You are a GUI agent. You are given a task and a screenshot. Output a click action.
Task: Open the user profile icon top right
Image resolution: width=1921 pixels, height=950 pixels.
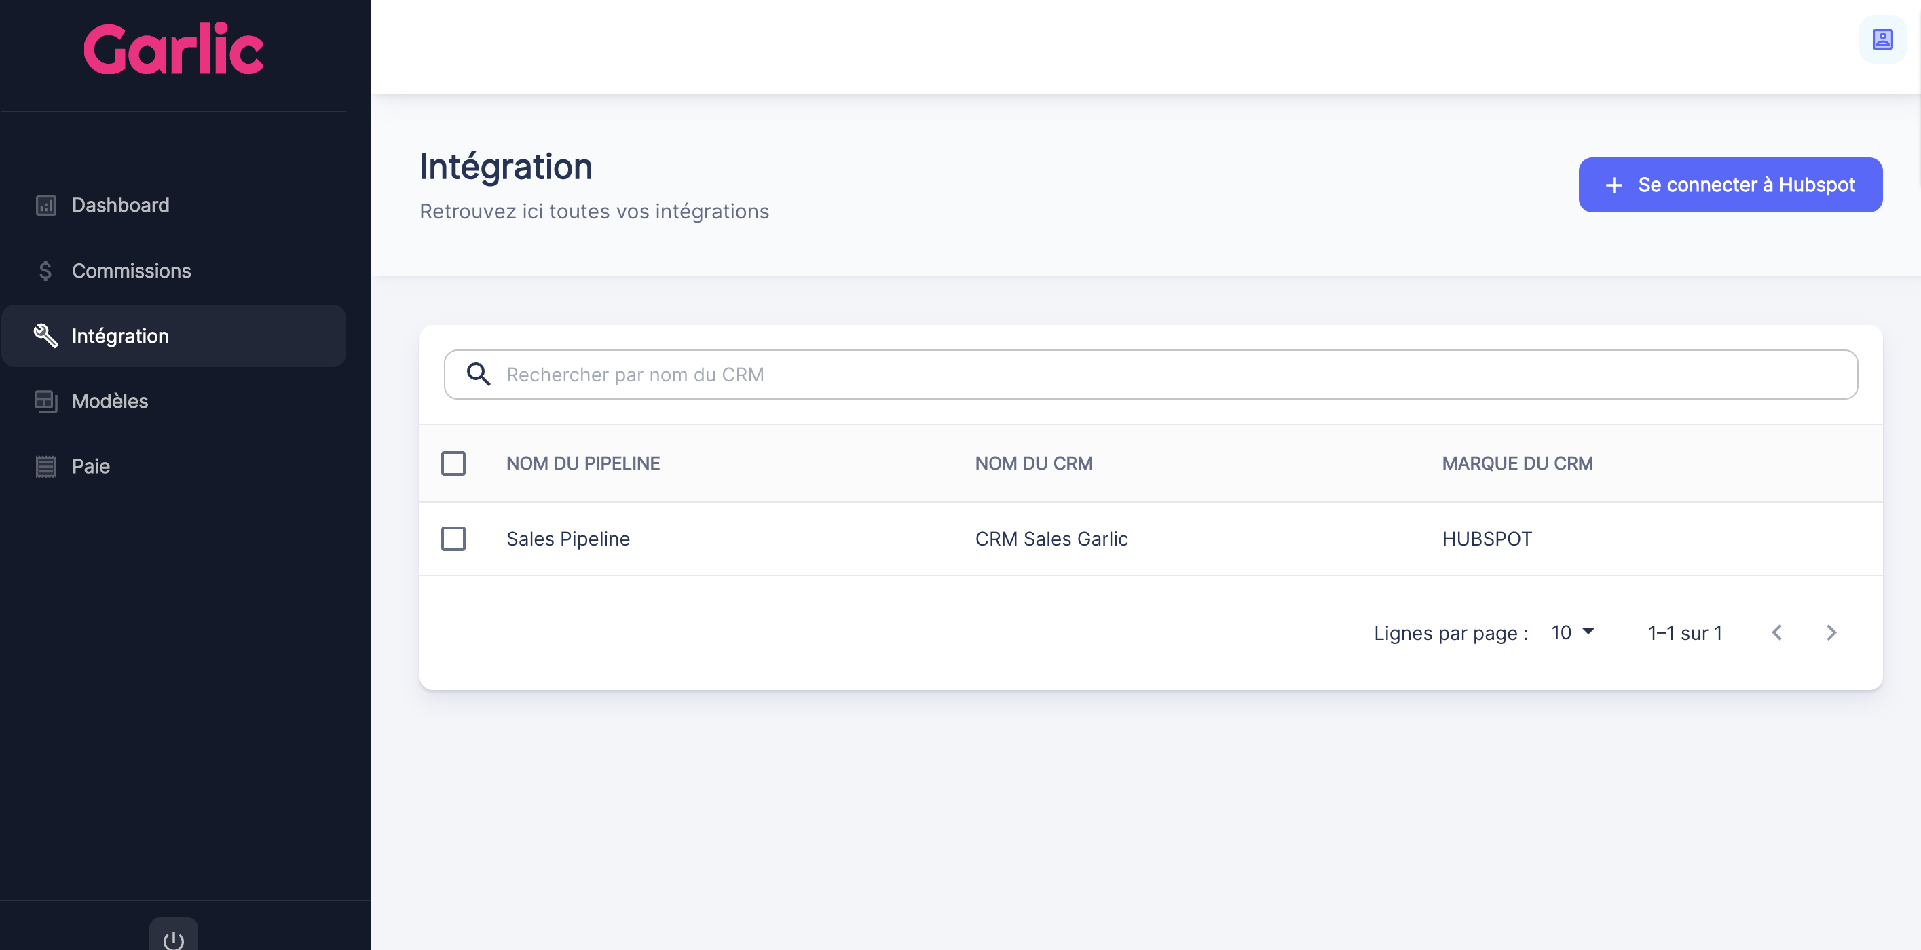pyautogui.click(x=1882, y=39)
